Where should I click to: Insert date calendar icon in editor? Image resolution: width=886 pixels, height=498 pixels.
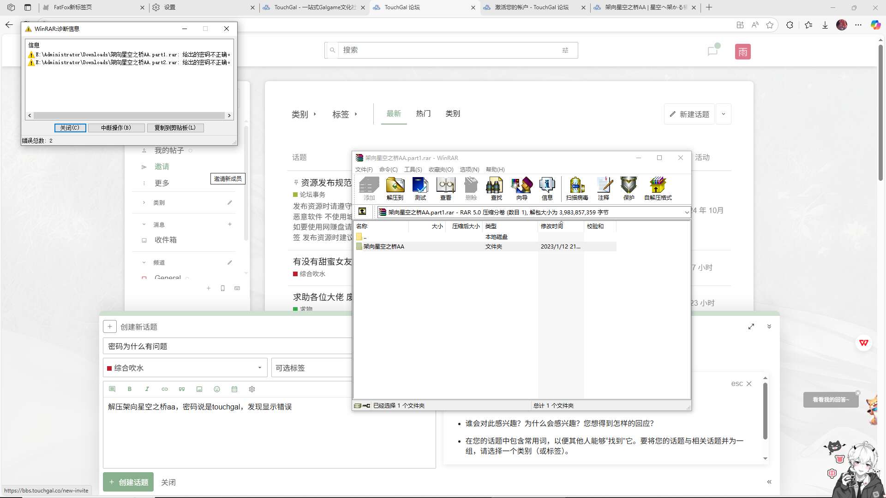(x=234, y=389)
